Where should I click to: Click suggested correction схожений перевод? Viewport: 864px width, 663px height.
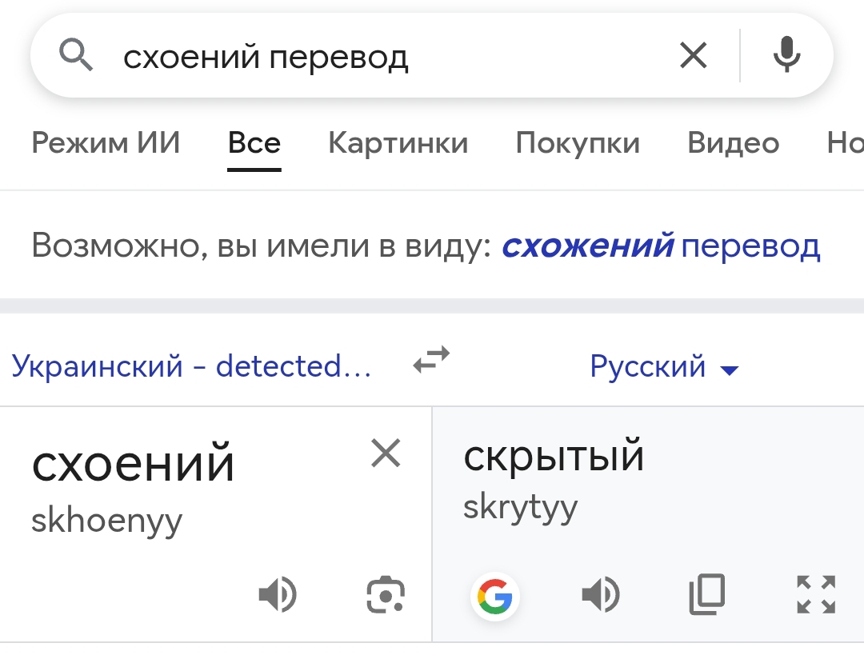(660, 246)
